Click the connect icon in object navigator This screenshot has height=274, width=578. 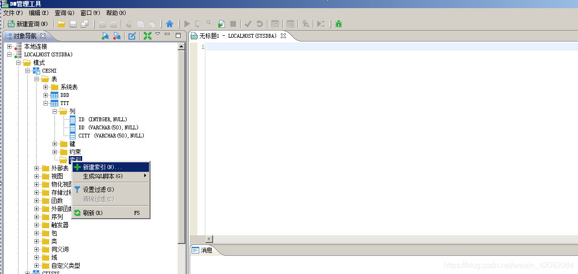coord(106,36)
